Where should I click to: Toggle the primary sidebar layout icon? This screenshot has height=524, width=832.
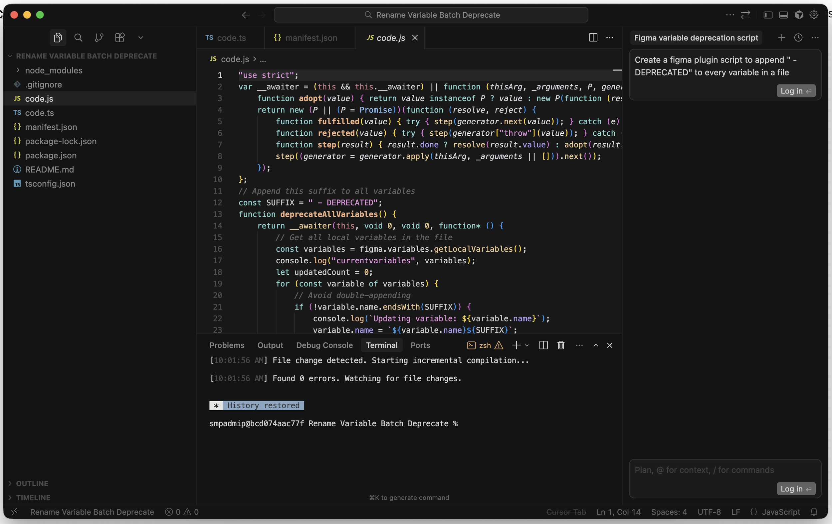pyautogui.click(x=768, y=15)
